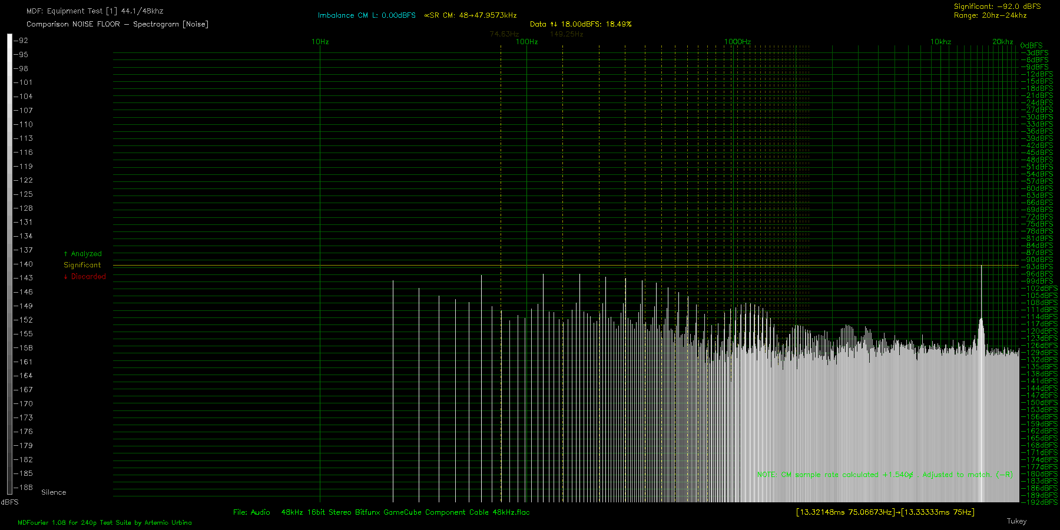Click the 'Significant: -92.0 dBFS' header text

point(997,6)
